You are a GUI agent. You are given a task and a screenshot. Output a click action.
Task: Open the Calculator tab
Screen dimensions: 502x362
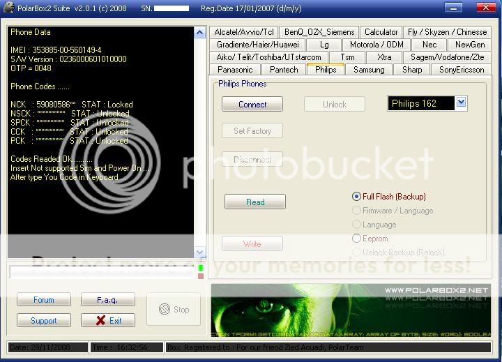(381, 32)
